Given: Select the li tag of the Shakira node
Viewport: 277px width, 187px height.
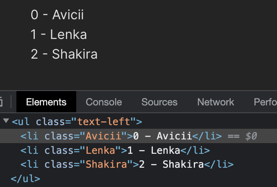Looking at the screenshot, I should click(30, 165).
